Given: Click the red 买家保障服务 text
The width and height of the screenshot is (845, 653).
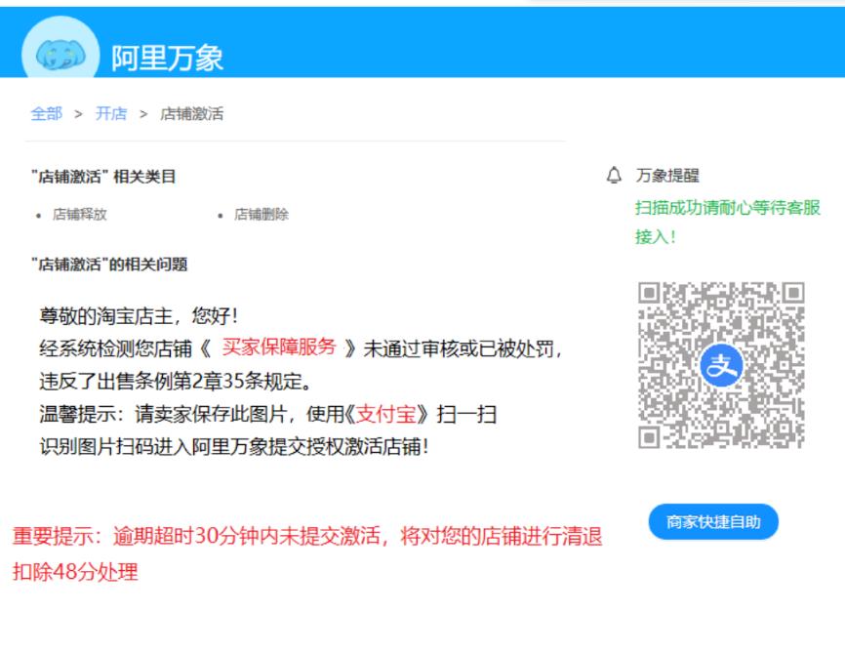Looking at the screenshot, I should 278,347.
